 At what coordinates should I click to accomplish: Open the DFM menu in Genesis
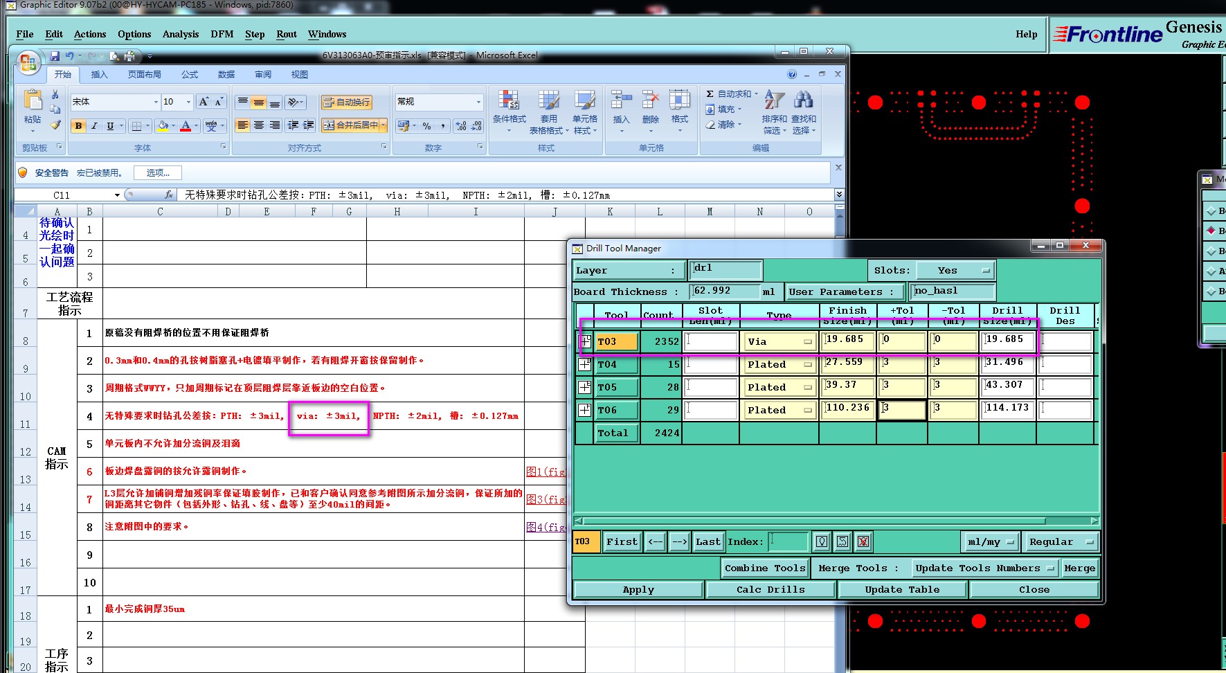[x=222, y=34]
